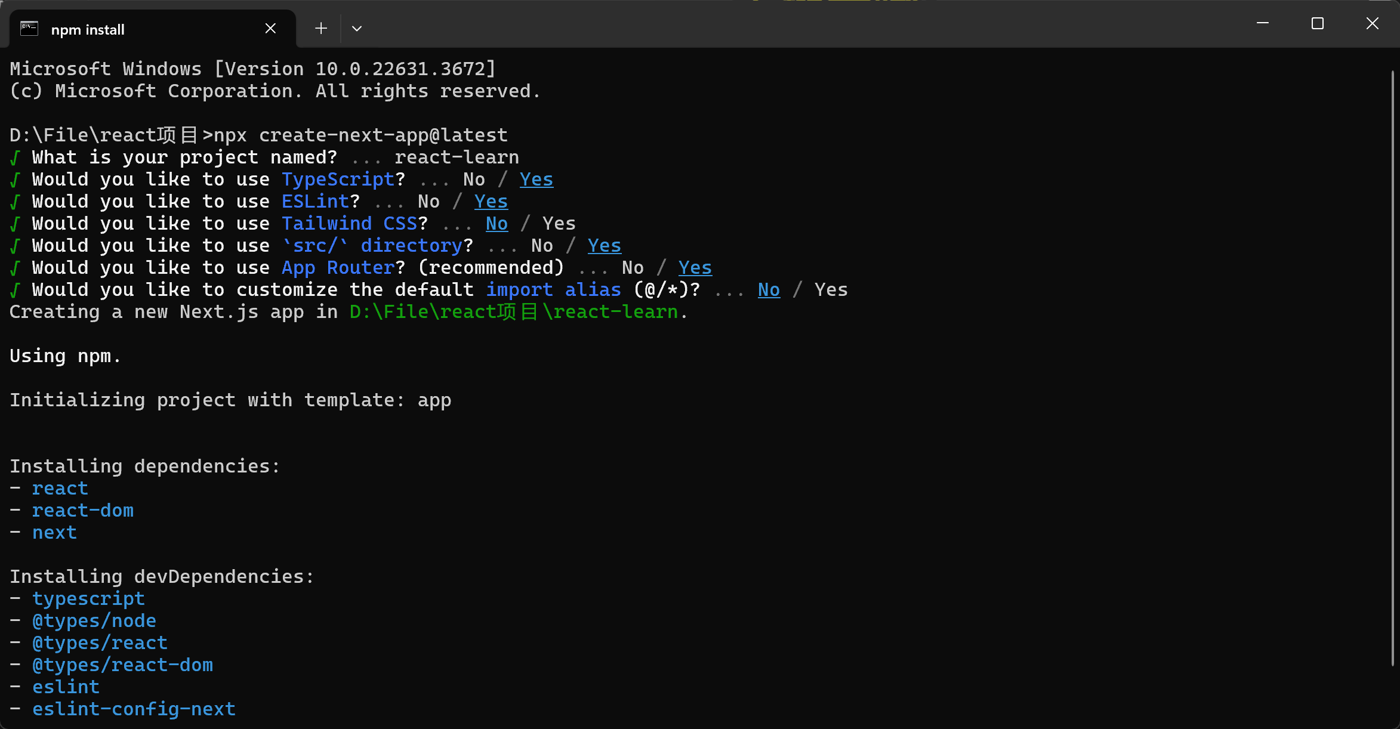Open a new tab with plus button
Screen dimensions: 1400x729
click(321, 29)
